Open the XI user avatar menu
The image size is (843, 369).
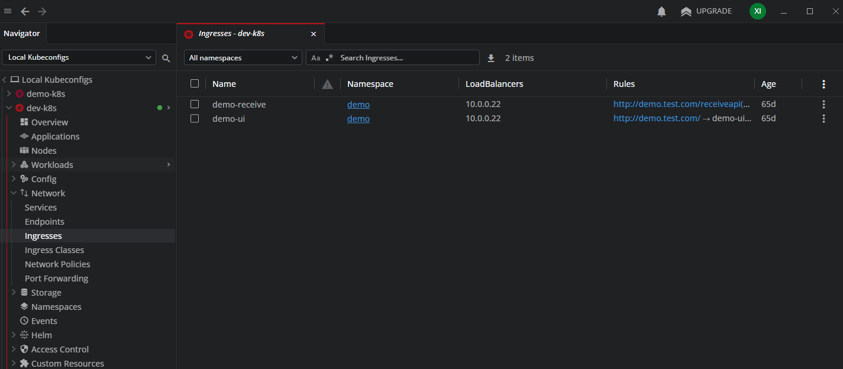(x=757, y=11)
